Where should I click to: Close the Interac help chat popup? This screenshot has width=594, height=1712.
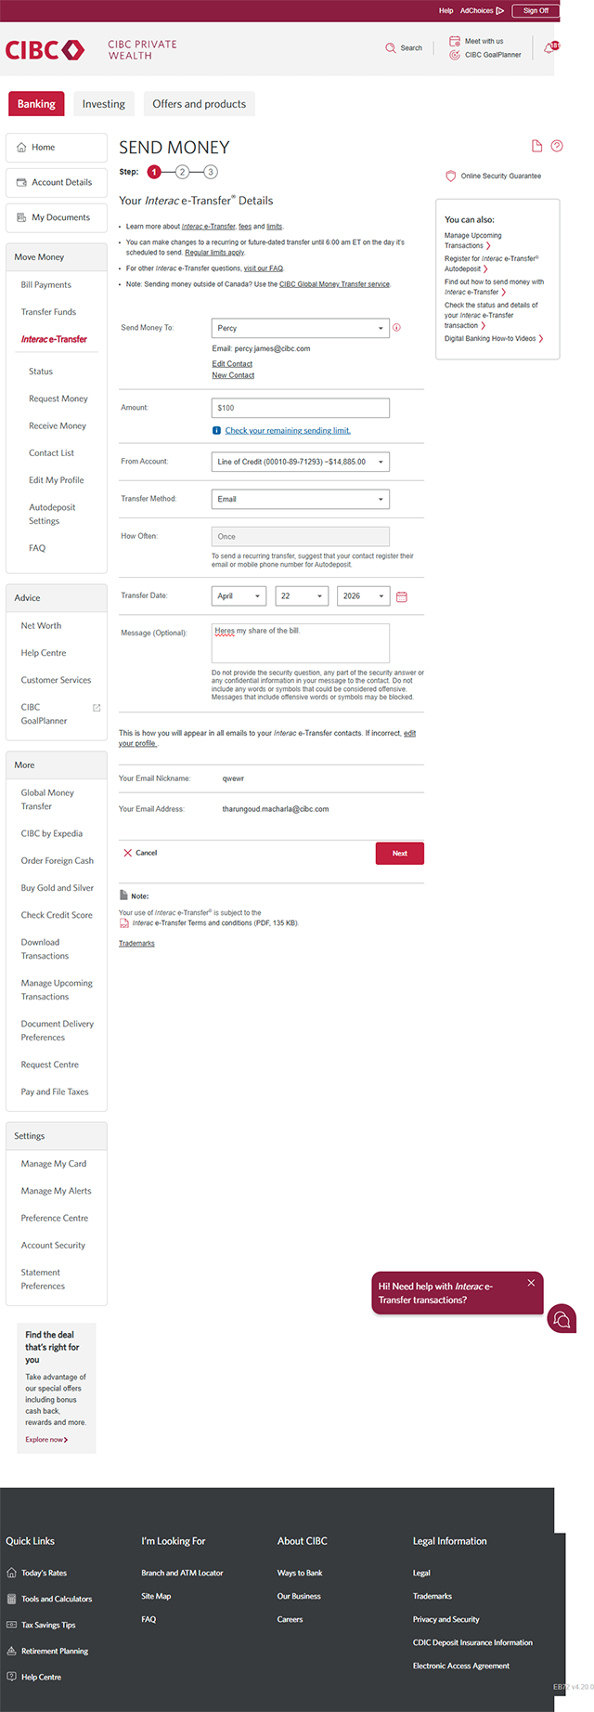[531, 1283]
